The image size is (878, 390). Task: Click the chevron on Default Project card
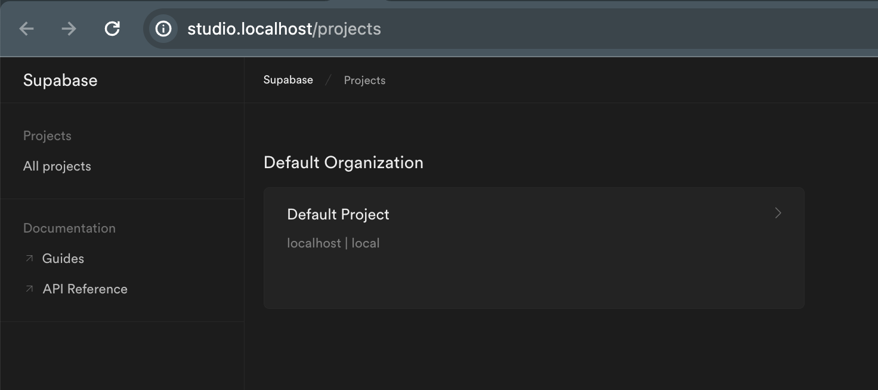(778, 213)
